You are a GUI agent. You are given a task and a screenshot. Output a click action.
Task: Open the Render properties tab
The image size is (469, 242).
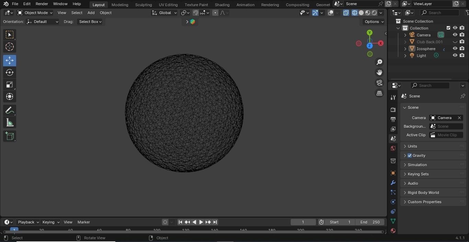click(x=393, y=110)
